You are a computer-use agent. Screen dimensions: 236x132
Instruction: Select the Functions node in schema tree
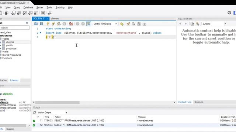[7, 58]
